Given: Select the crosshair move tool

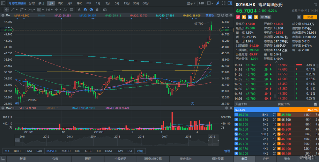Looking at the screenshot, I should [6, 10].
